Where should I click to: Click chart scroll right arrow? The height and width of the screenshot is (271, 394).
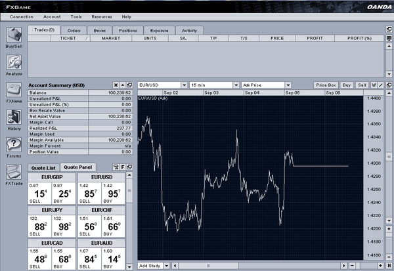[343, 266]
